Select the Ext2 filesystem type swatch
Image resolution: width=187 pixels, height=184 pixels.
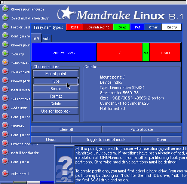click(74, 27)
